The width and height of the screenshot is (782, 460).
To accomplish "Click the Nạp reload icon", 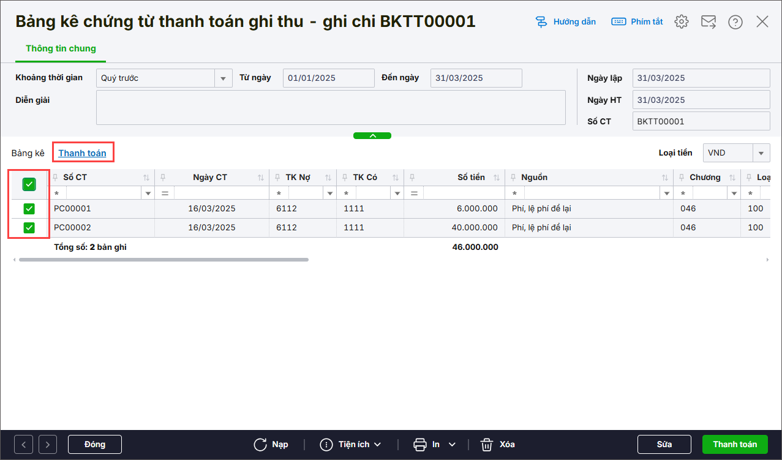I will click(x=260, y=444).
